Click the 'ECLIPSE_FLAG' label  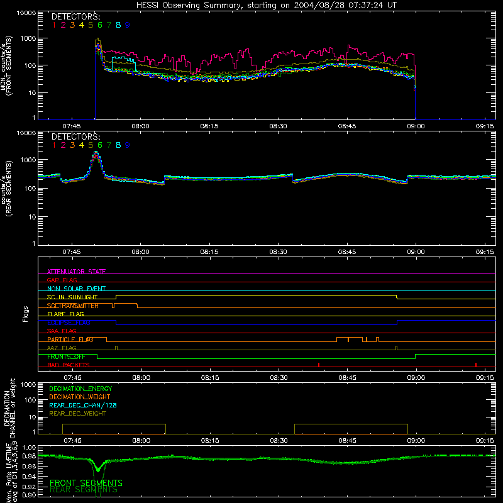point(69,323)
